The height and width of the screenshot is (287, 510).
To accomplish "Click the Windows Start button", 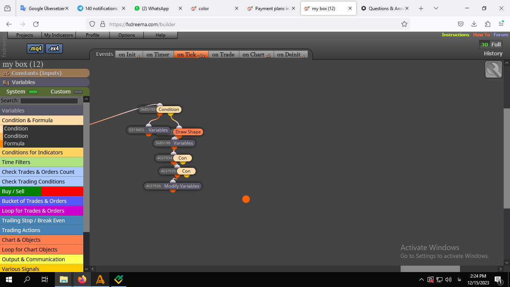I will click(x=9, y=279).
